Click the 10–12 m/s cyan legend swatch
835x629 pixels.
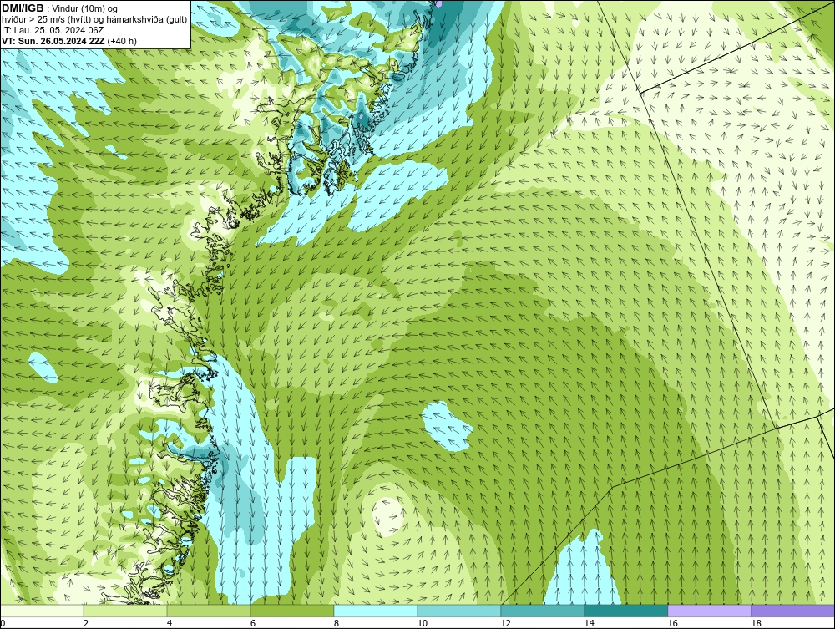459,611
